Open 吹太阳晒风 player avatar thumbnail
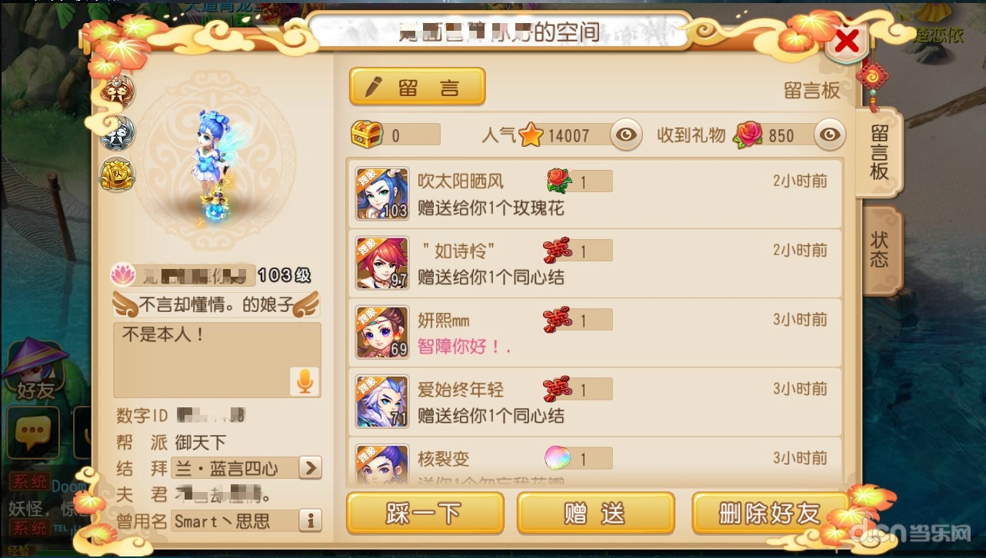This screenshot has height=558, width=986. (x=382, y=193)
